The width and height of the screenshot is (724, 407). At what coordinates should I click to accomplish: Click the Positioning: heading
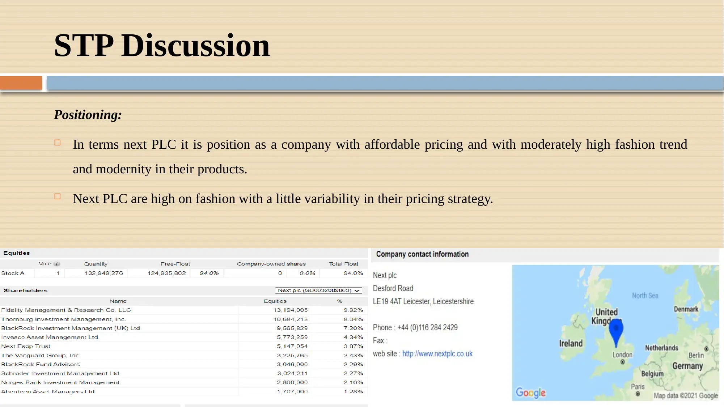click(88, 115)
